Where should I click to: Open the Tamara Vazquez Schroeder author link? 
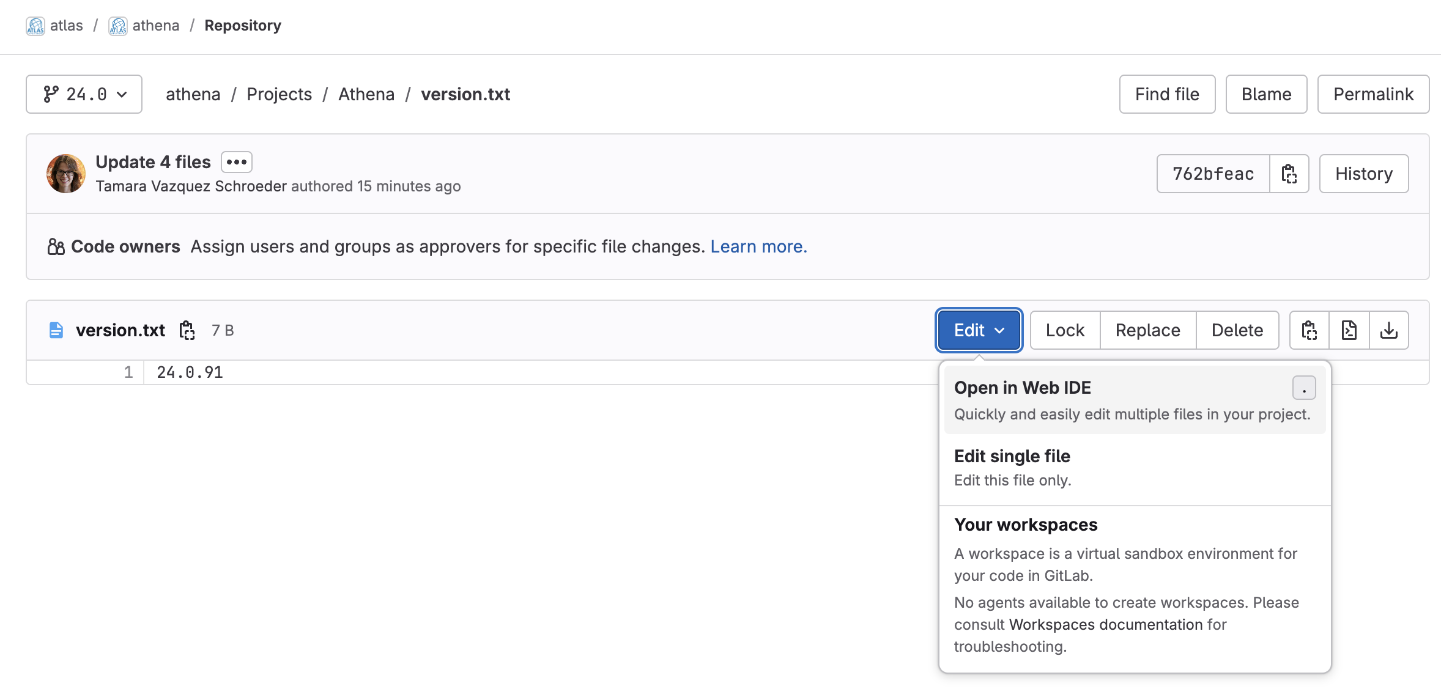(x=191, y=186)
